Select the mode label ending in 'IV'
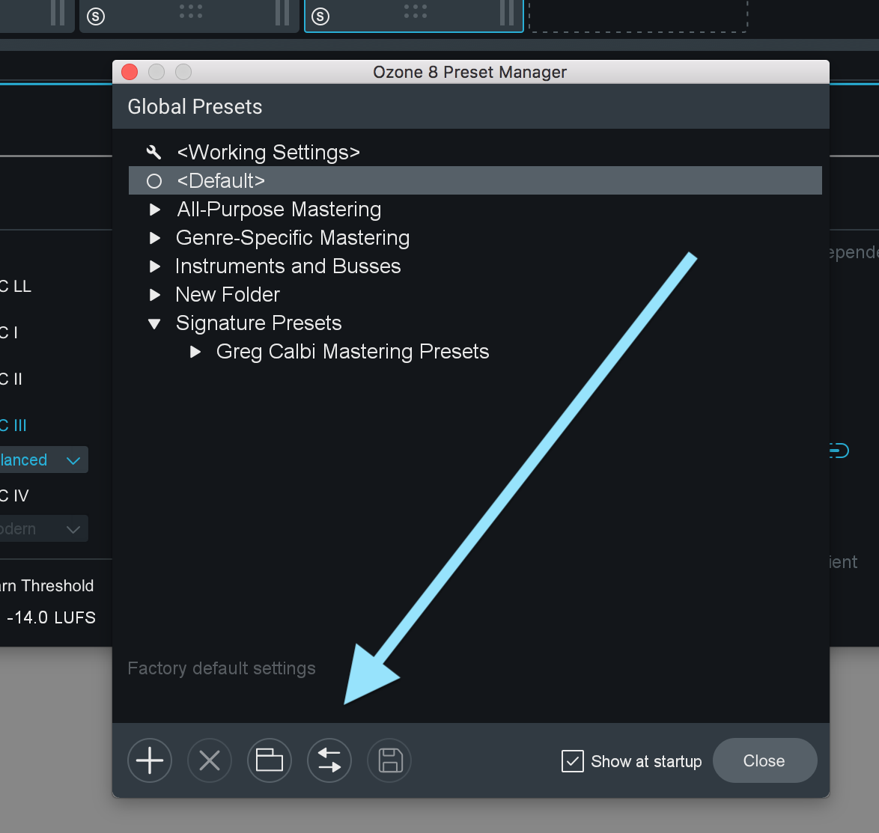 14,495
